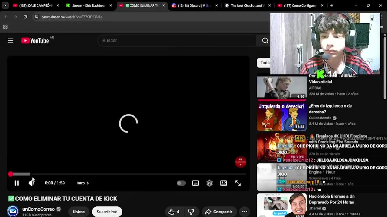Open the more actions three-dot menu

pyautogui.click(x=245, y=212)
